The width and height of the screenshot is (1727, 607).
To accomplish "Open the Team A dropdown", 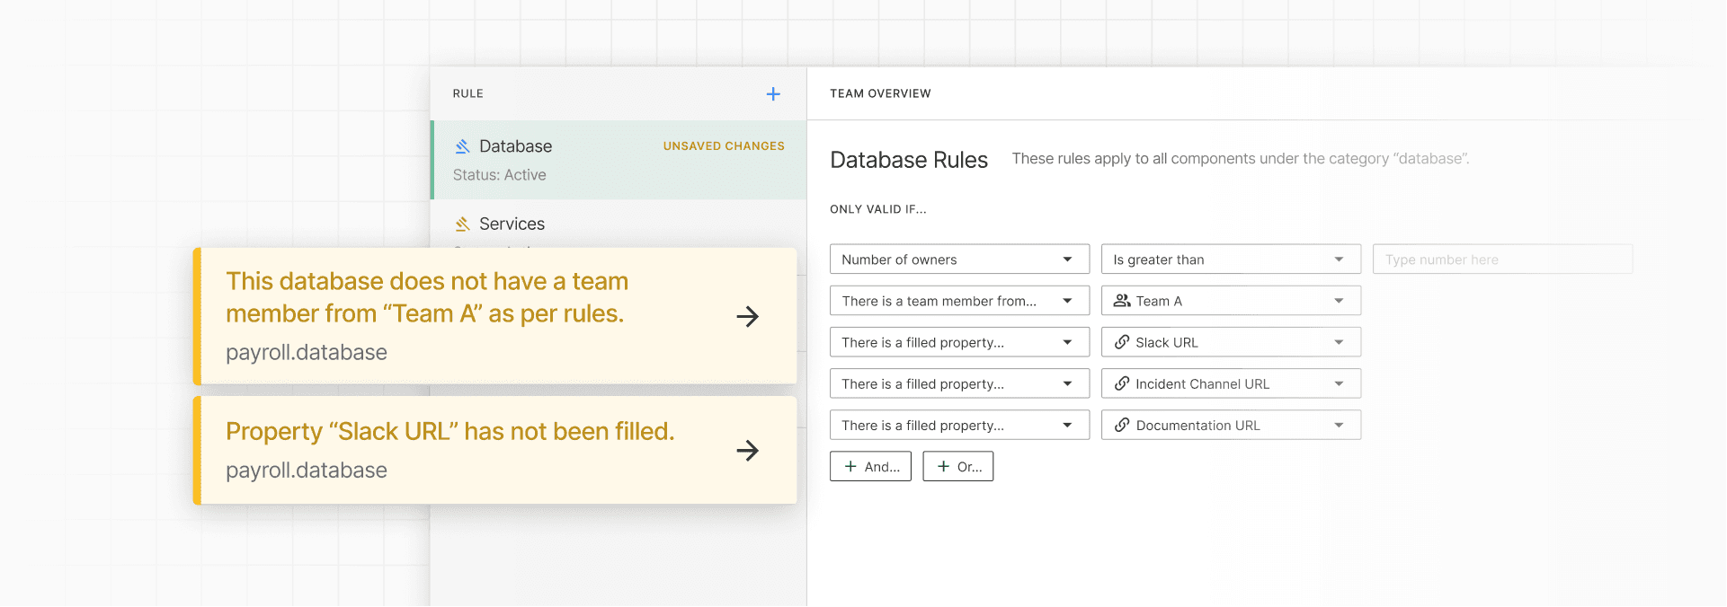I will [1231, 301].
